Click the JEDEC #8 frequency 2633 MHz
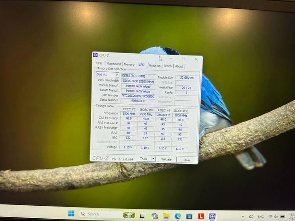 point(146,114)
